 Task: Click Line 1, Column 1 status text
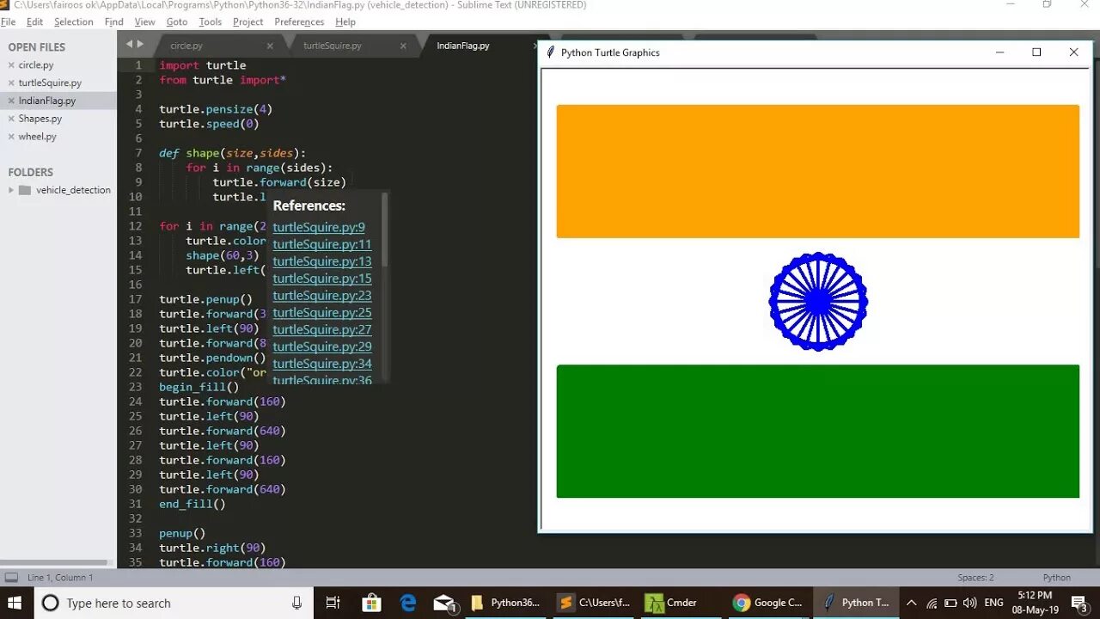(x=60, y=578)
